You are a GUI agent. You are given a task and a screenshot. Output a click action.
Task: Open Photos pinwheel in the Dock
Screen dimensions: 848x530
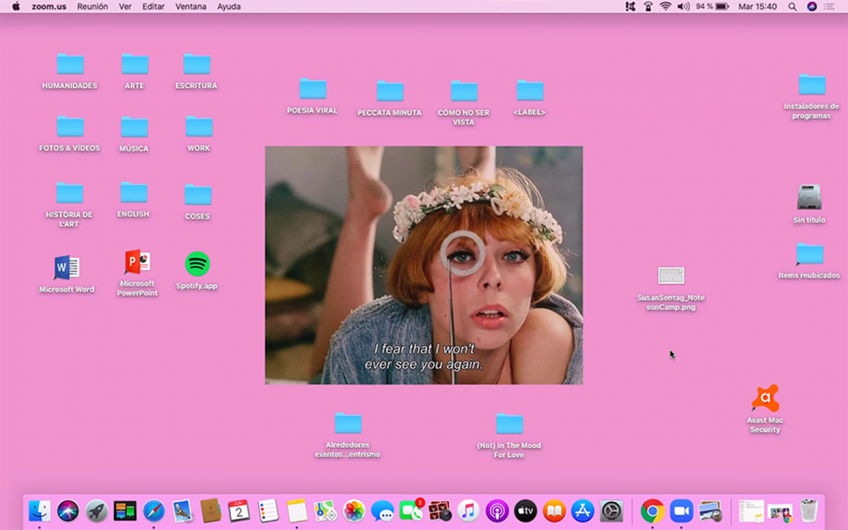354,511
